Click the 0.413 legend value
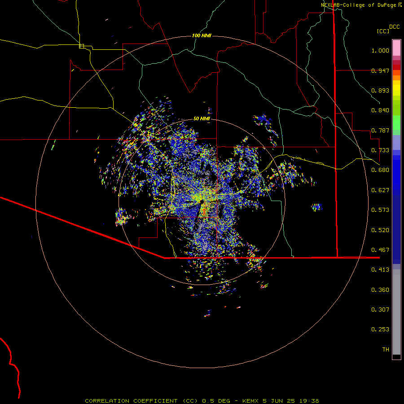The image size is (404, 404). point(380,270)
